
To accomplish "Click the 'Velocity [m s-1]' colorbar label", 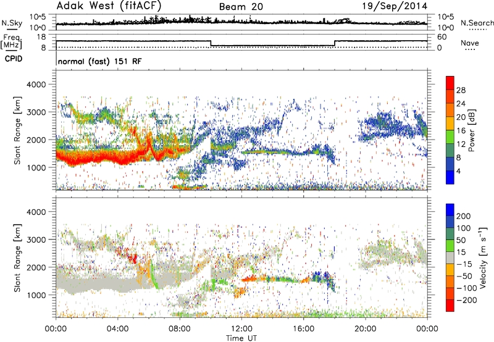I will [x=483, y=257].
